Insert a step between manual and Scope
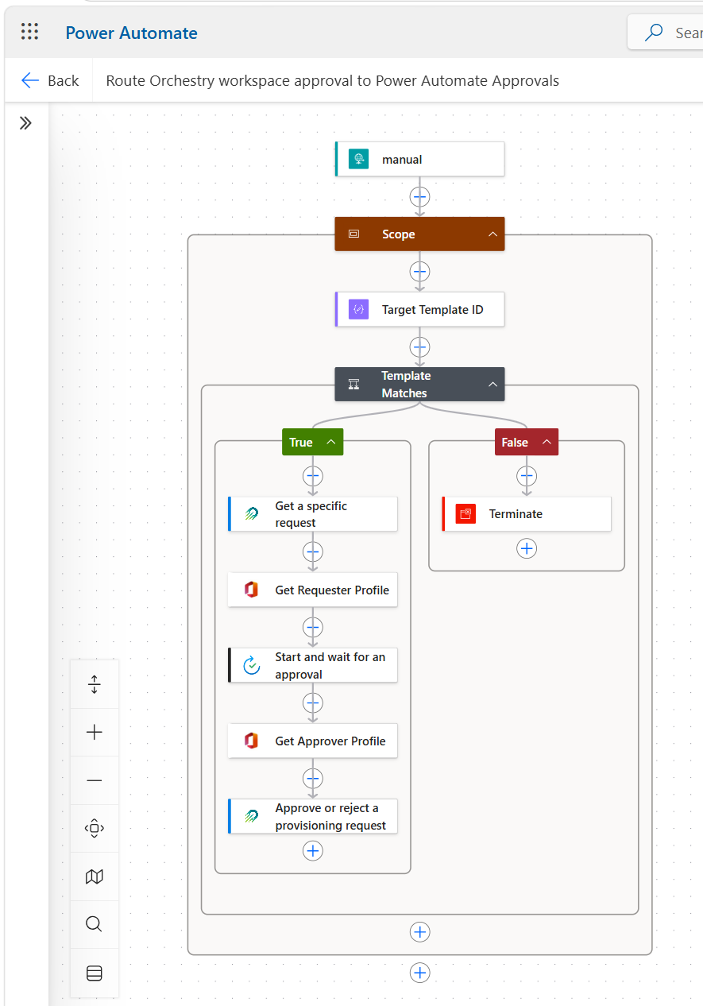The width and height of the screenshot is (703, 1006). pos(419,196)
